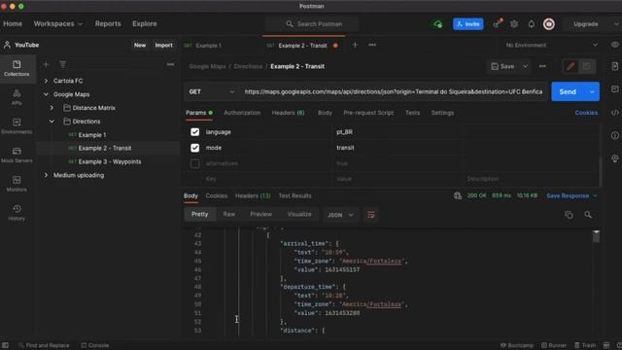Expand the Medium uploading collection
Viewport: 622px width, 350px height.
point(46,175)
